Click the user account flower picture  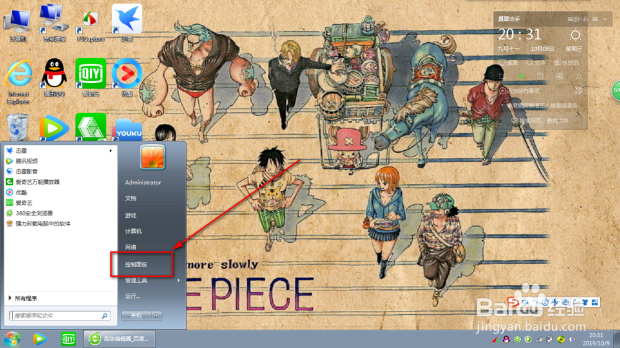[153, 157]
